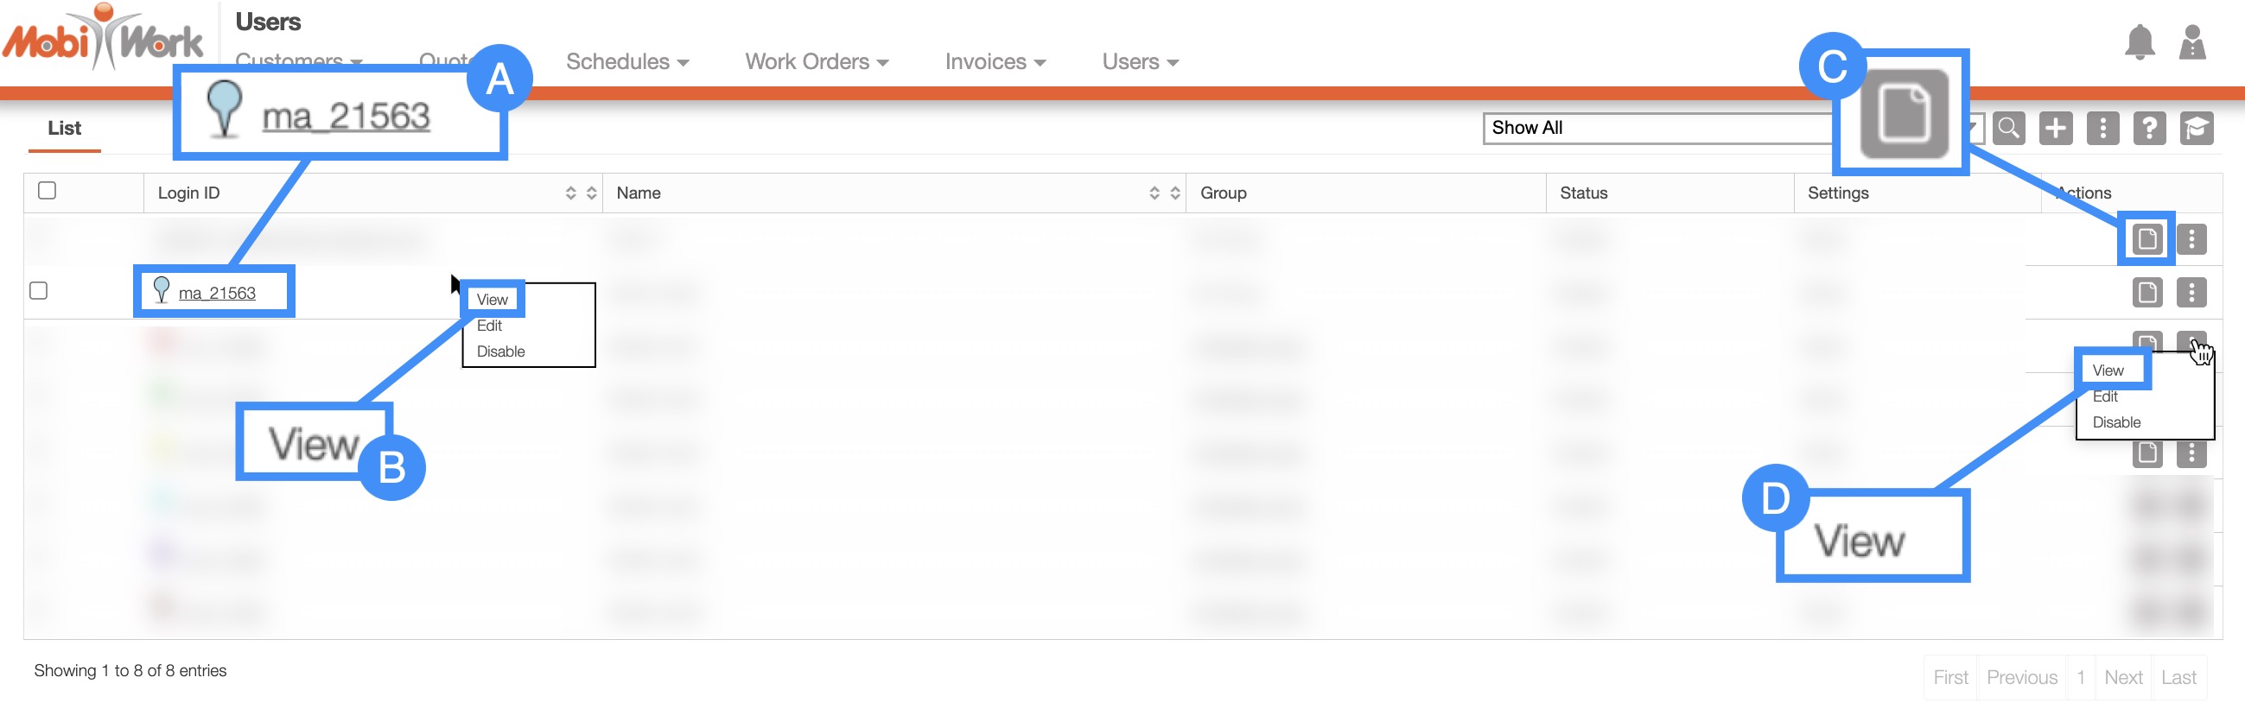Open the user profile icon

pyautogui.click(x=2191, y=42)
